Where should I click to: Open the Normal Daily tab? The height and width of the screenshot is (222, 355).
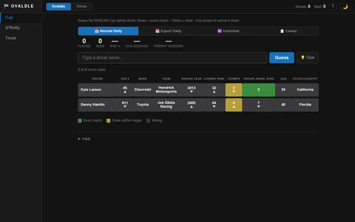(108, 31)
